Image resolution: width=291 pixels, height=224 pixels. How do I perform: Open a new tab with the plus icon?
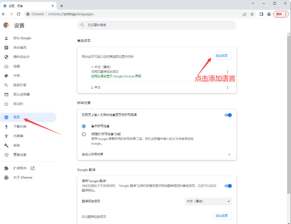pos(61,6)
